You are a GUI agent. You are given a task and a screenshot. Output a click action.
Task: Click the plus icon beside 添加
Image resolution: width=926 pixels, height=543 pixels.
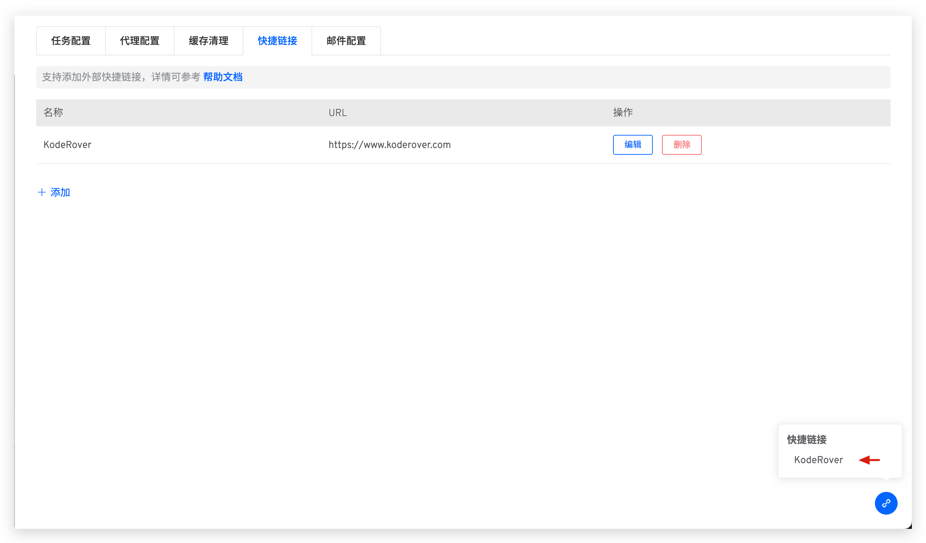coord(42,192)
